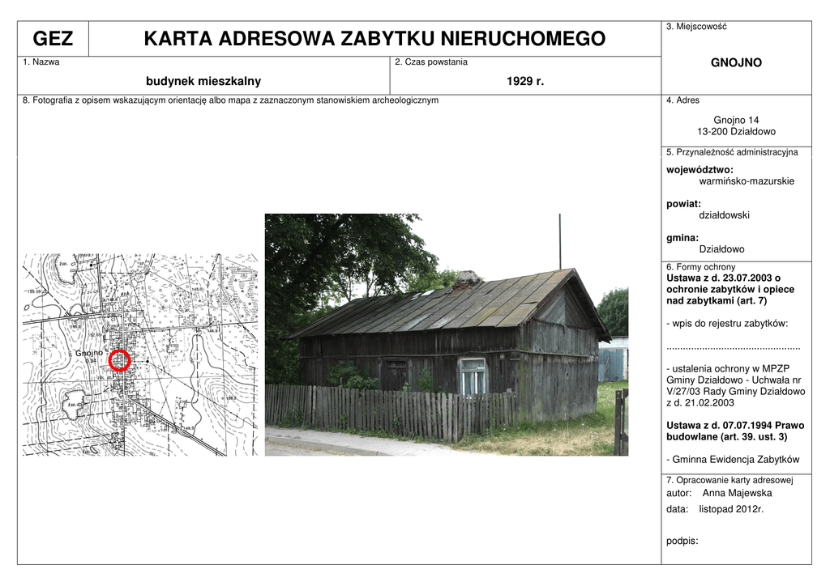Click the 'warmińsko-mazurskie' value
Viewport: 830px width, 586px height.
point(747,181)
